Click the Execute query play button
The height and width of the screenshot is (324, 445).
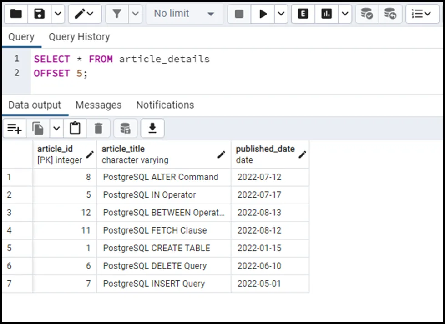click(x=263, y=14)
